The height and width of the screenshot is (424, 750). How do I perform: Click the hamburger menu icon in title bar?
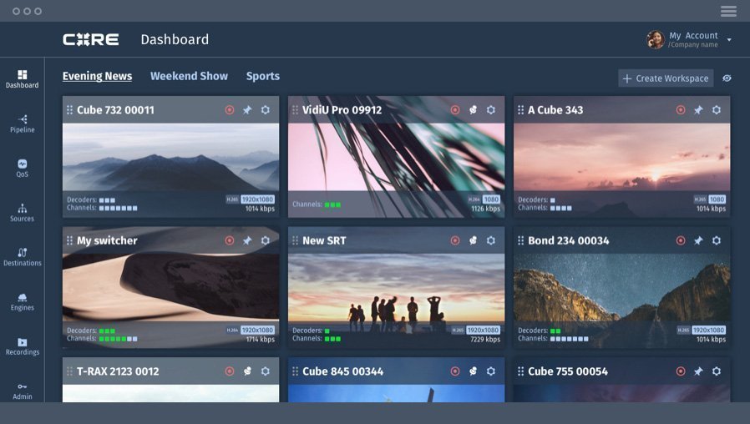tap(728, 11)
